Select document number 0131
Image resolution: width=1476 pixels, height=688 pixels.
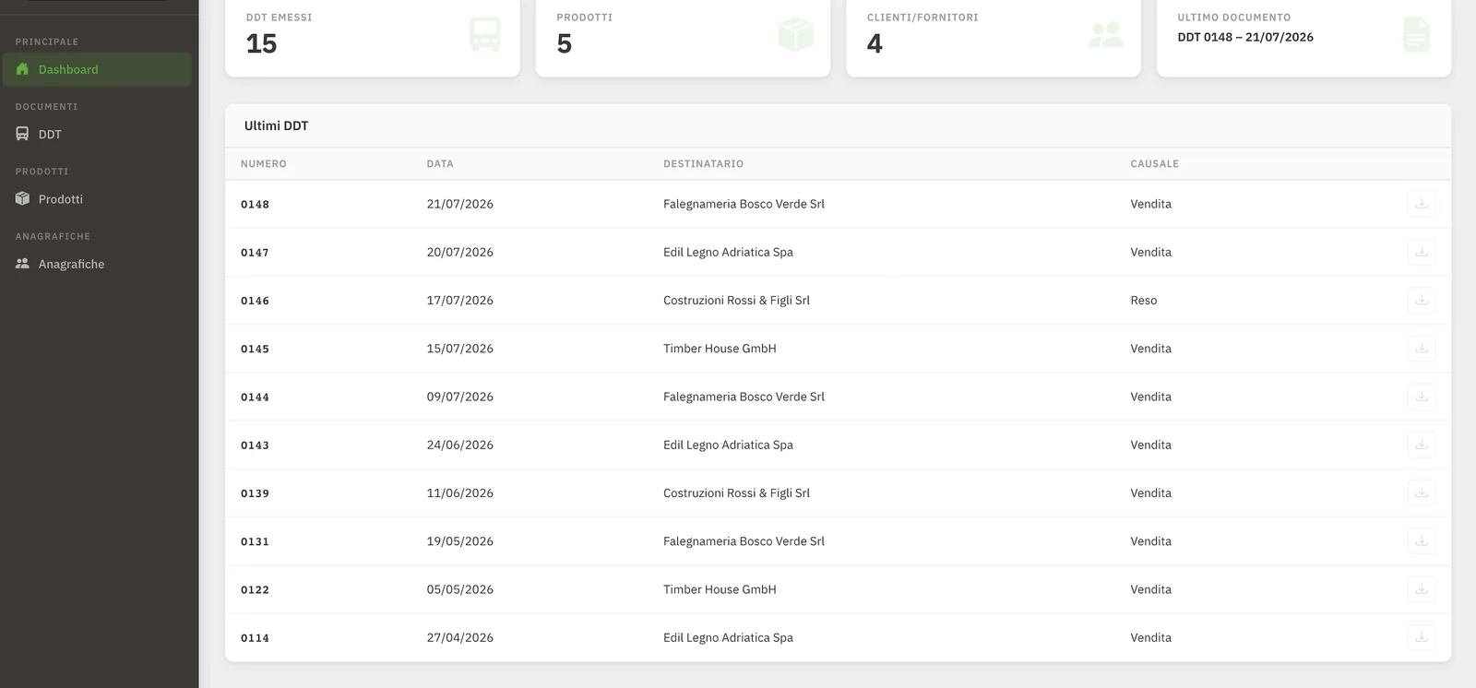(x=255, y=541)
